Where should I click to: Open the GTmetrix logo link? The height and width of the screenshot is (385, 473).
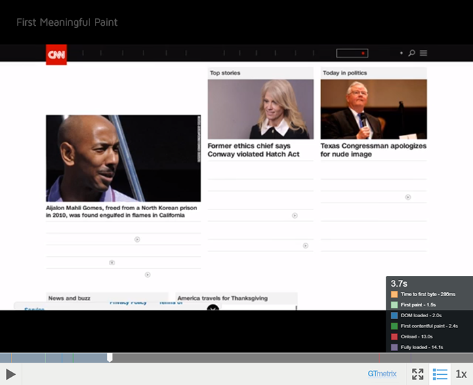[382, 374]
